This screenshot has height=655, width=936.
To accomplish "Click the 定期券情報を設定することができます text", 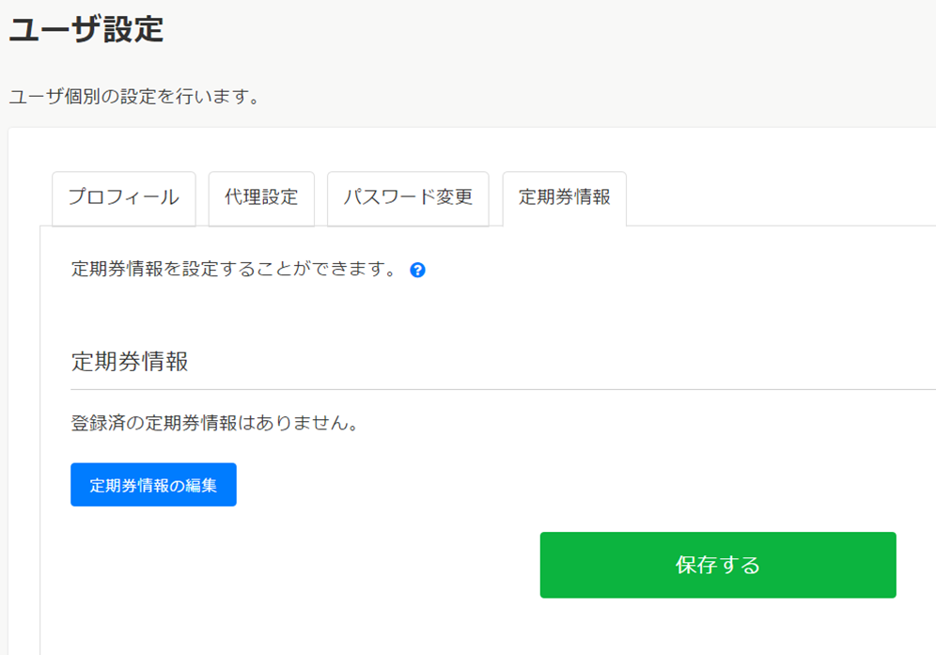I will (235, 270).
